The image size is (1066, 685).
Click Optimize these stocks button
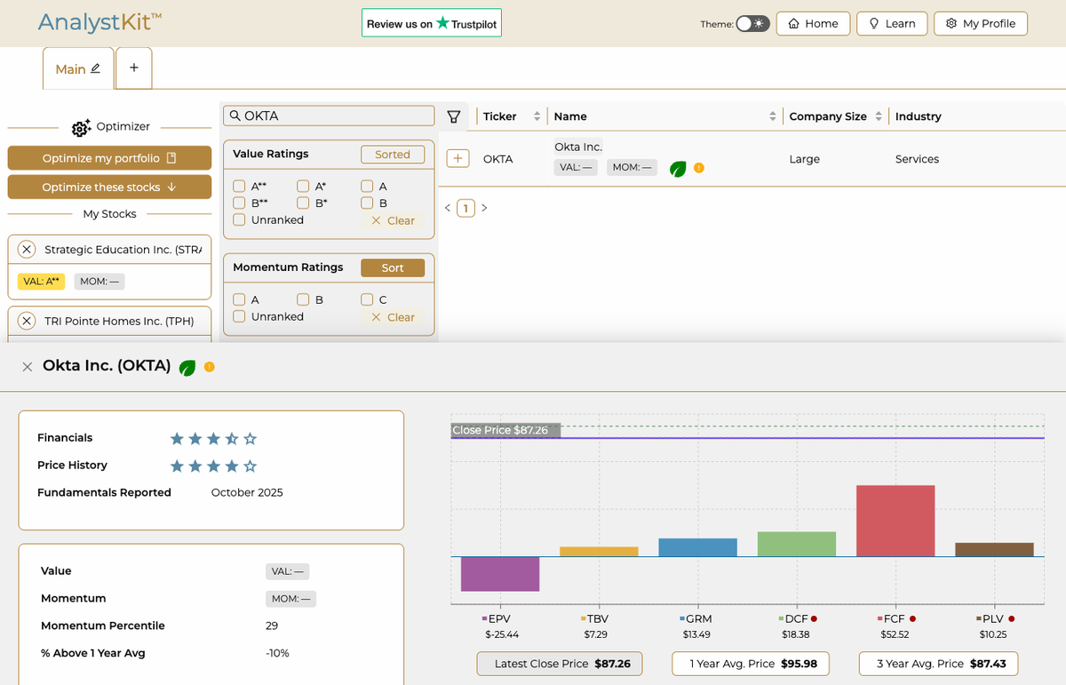pyautogui.click(x=109, y=187)
